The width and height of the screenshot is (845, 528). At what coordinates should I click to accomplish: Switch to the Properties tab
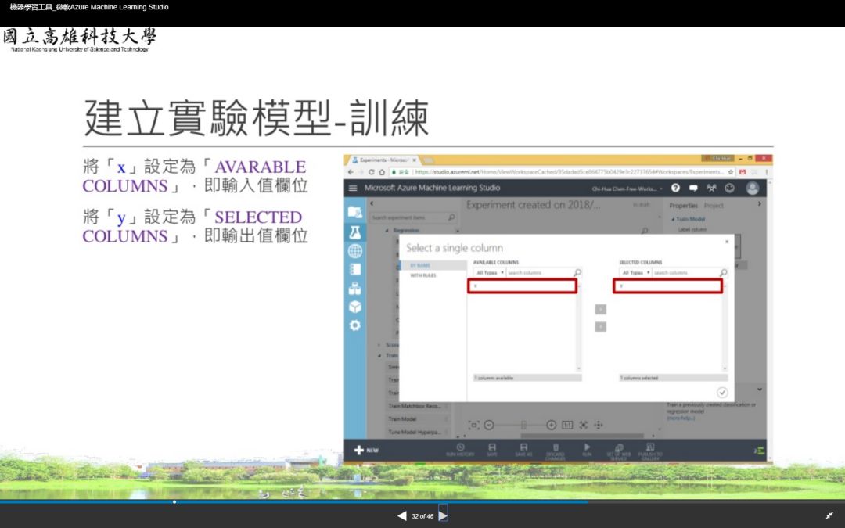coord(683,205)
